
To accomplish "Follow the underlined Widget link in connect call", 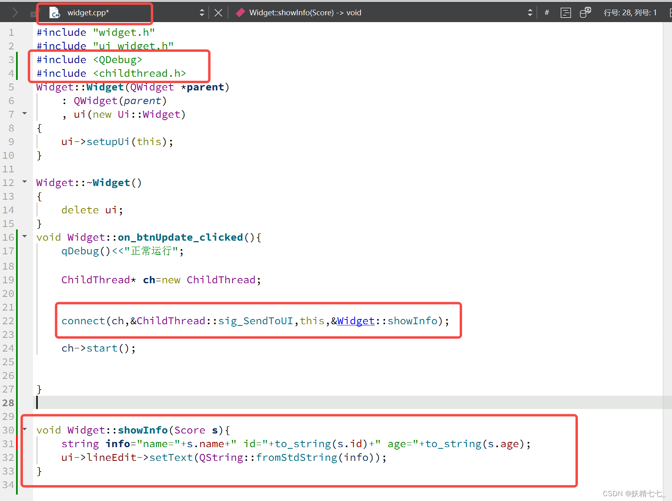I will point(356,321).
